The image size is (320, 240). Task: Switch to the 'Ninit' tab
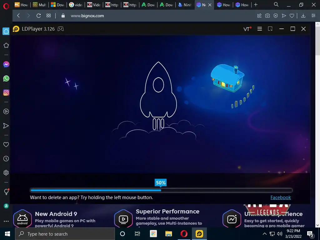coord(185,5)
